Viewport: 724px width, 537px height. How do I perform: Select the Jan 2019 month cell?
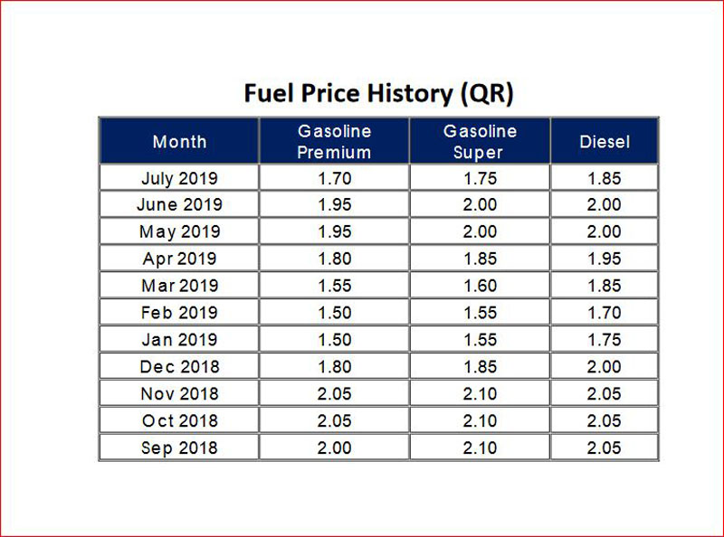tap(179, 340)
